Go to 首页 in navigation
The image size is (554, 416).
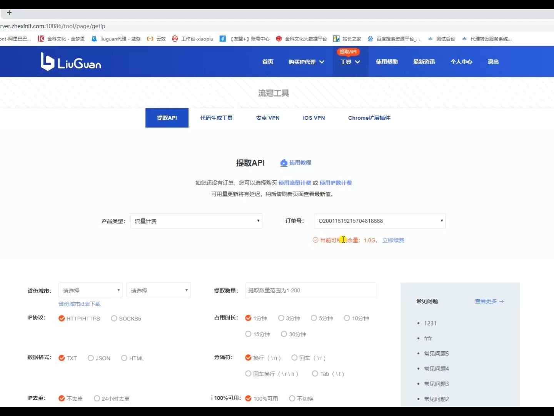pyautogui.click(x=268, y=62)
